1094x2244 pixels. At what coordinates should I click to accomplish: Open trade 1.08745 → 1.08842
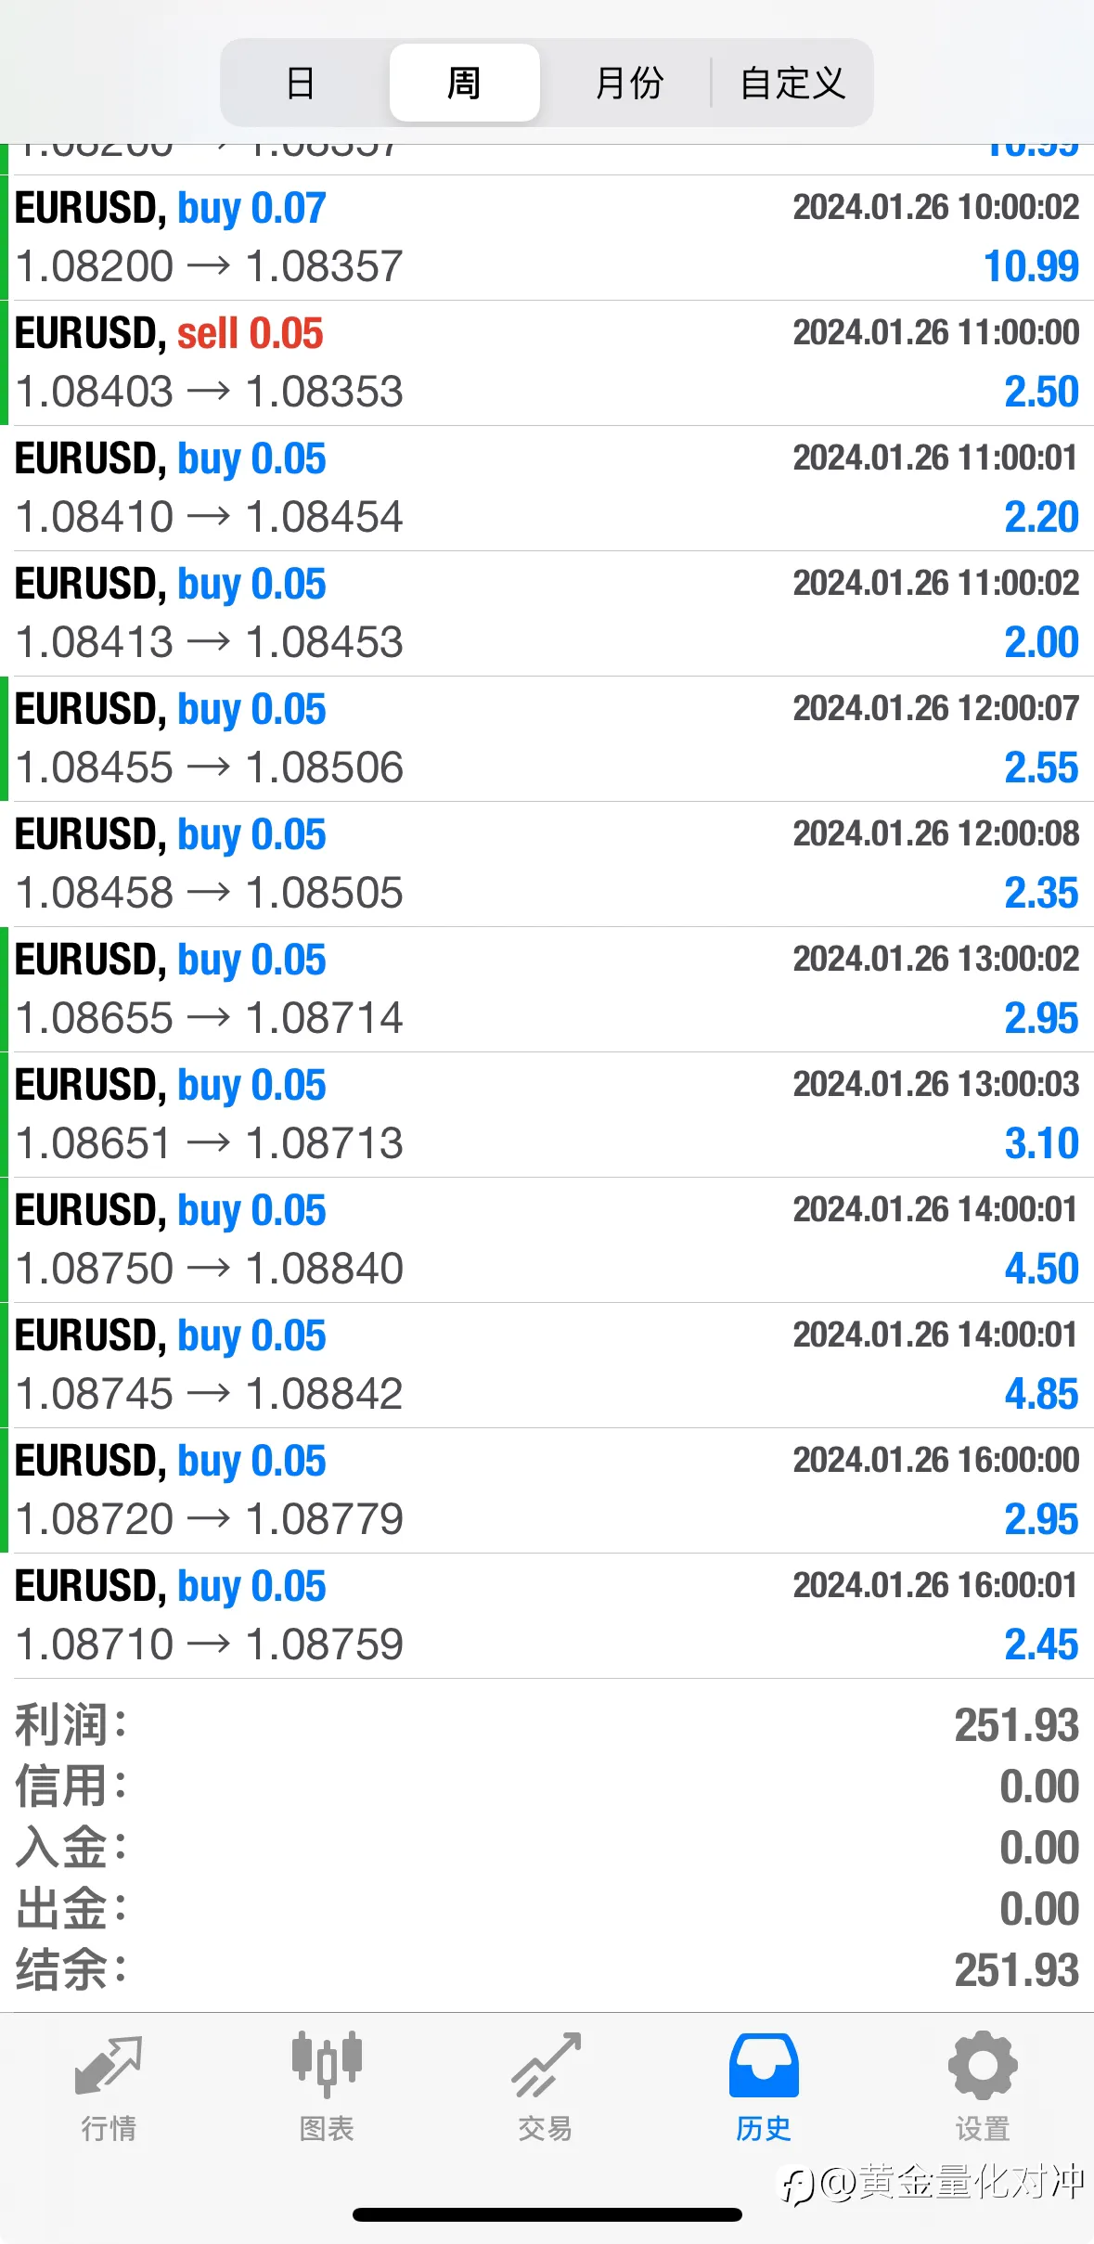[547, 1365]
